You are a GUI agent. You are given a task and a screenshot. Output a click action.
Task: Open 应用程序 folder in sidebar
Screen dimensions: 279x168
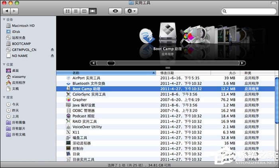(x=19, y=83)
